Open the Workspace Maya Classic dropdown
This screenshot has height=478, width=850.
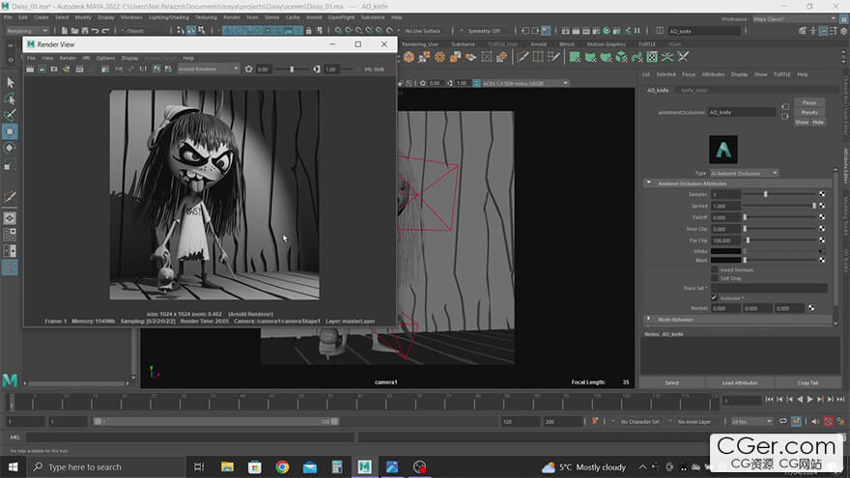point(794,19)
